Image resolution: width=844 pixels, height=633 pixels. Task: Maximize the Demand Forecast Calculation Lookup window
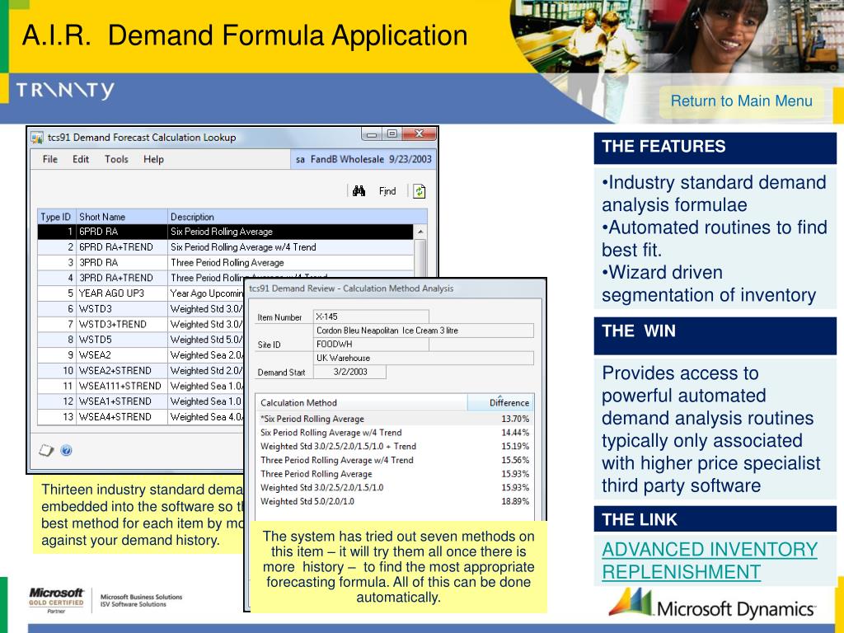(x=392, y=134)
